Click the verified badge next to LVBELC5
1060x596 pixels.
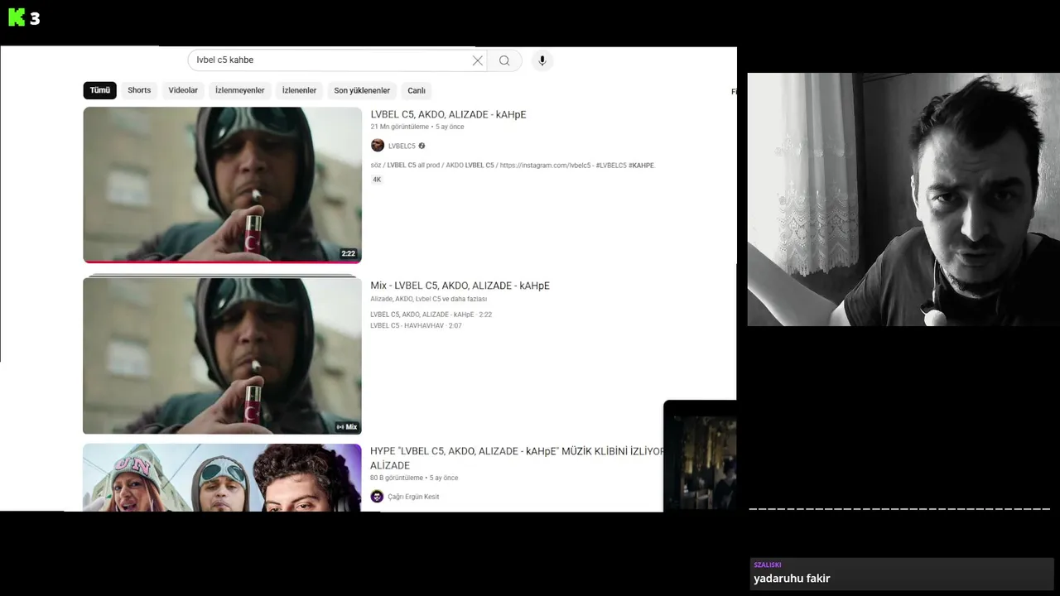coord(422,146)
